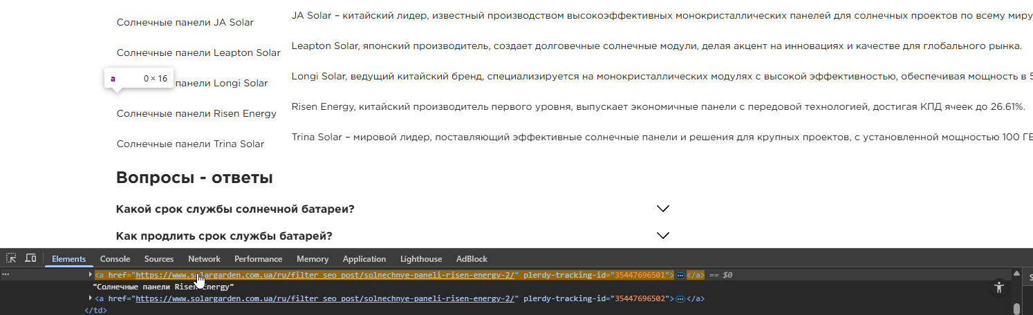Open the Lighthouse tab
Screen dimensions: 1033x315
420,259
